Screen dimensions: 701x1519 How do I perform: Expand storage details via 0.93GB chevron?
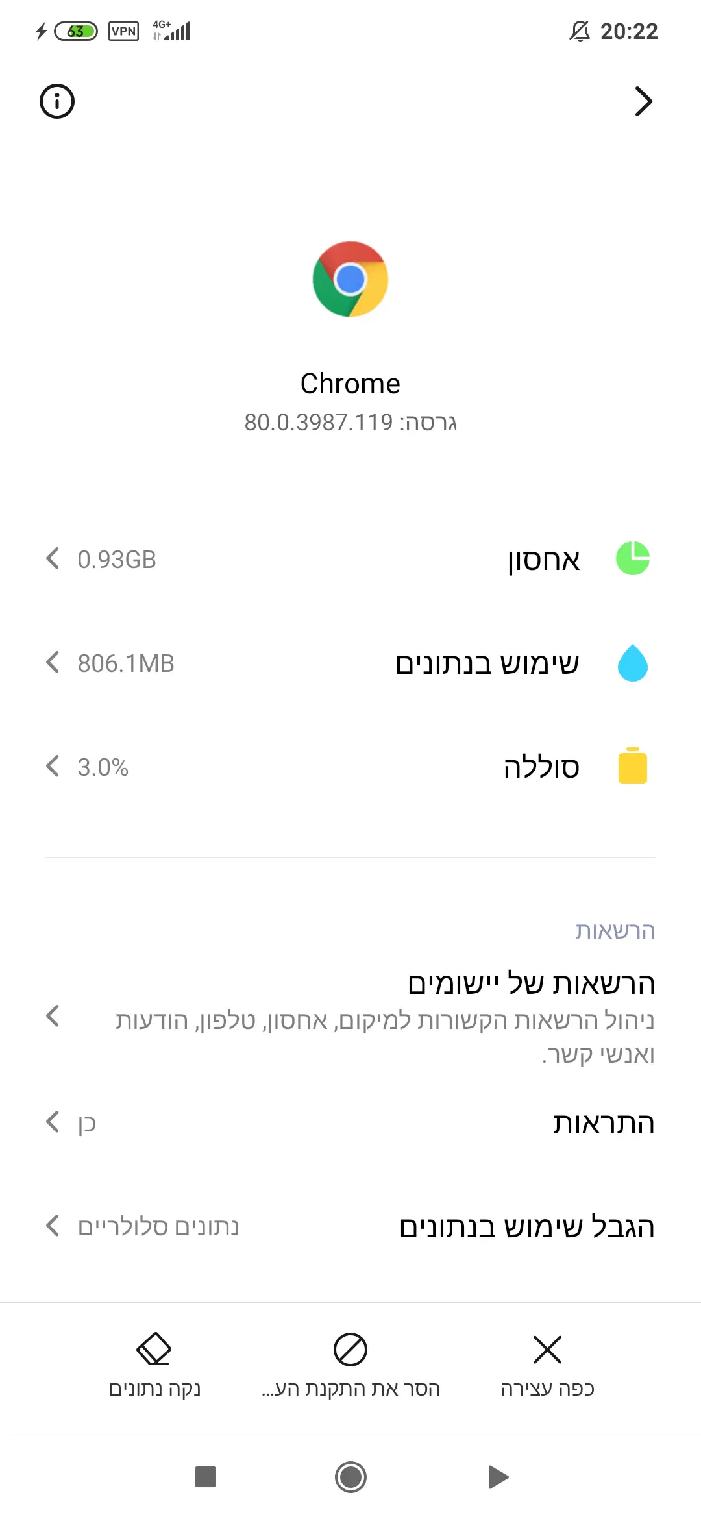[53, 558]
